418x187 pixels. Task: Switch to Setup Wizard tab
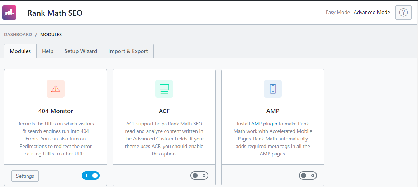(81, 51)
